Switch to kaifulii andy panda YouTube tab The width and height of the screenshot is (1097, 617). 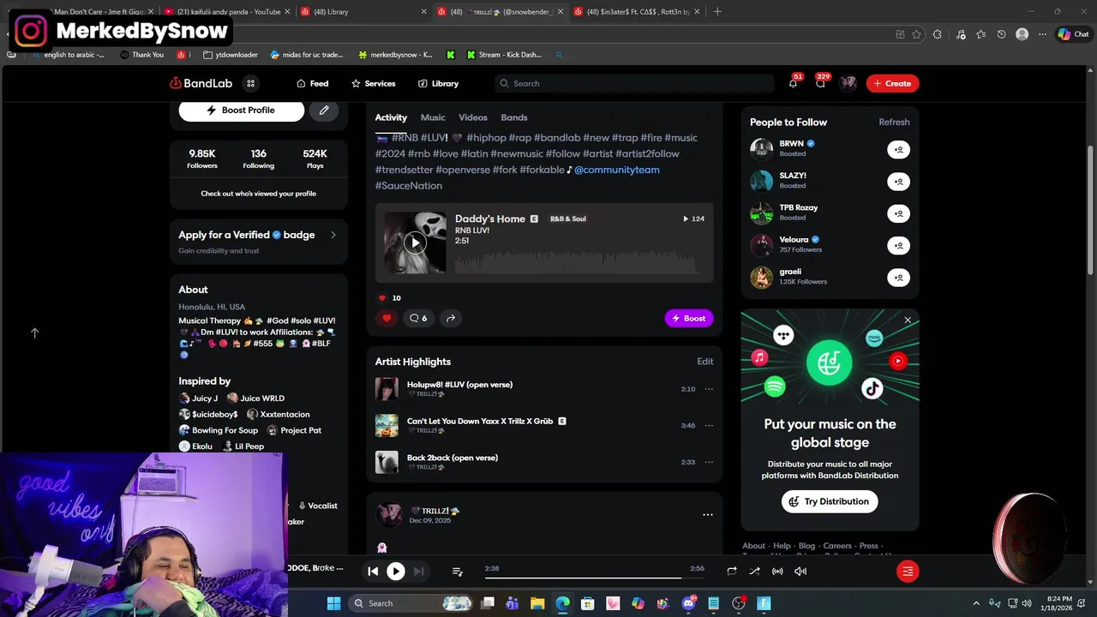pos(227,12)
